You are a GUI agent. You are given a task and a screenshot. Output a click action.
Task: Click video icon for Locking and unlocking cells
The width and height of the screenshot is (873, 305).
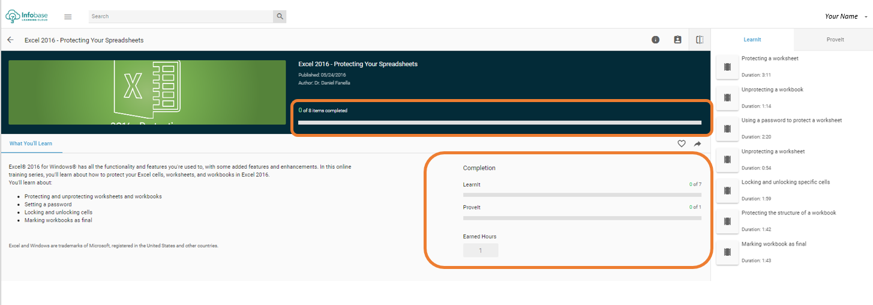(x=727, y=190)
